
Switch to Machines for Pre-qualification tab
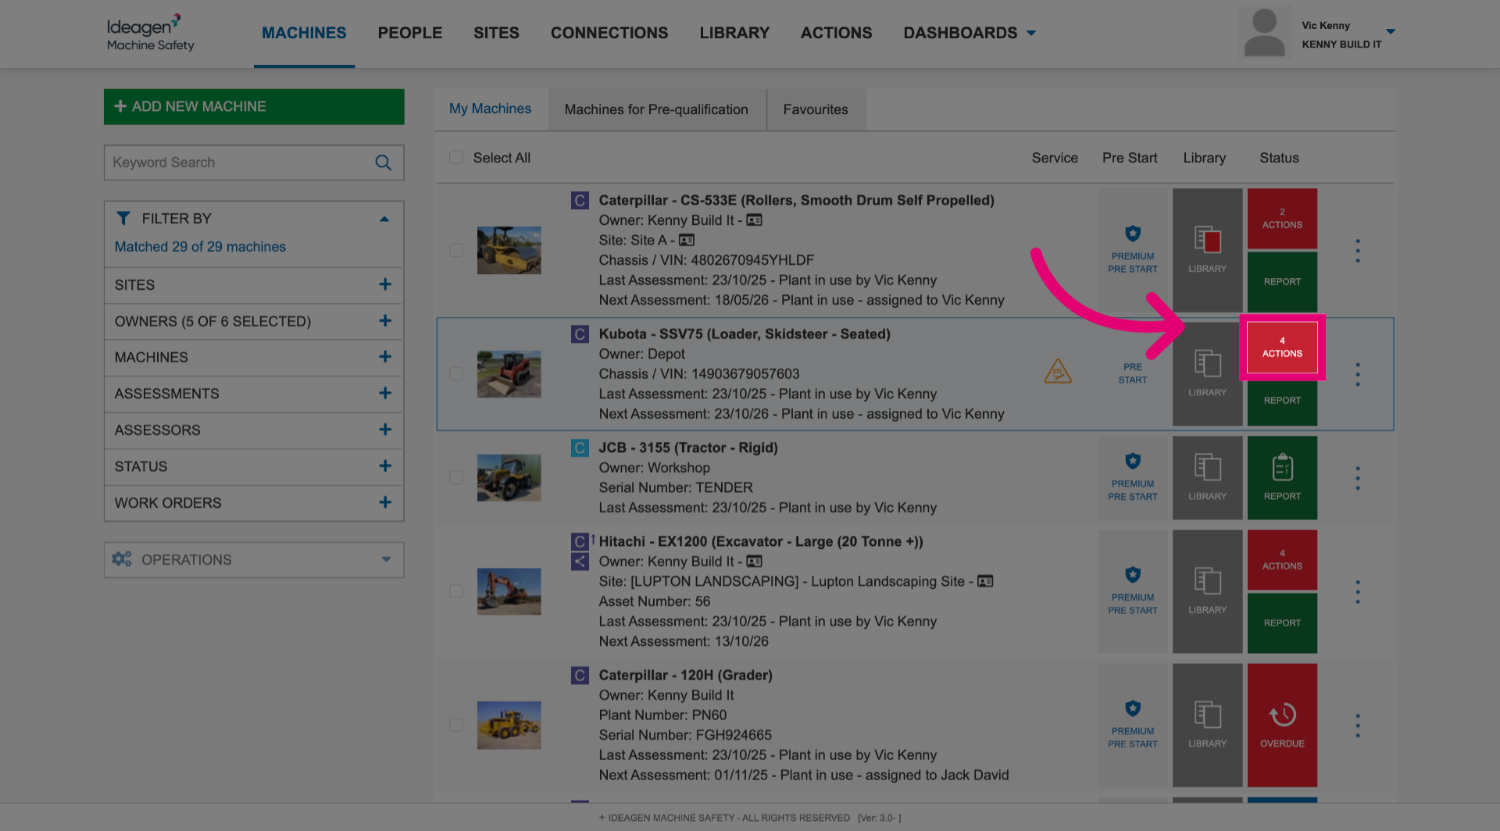[656, 109]
